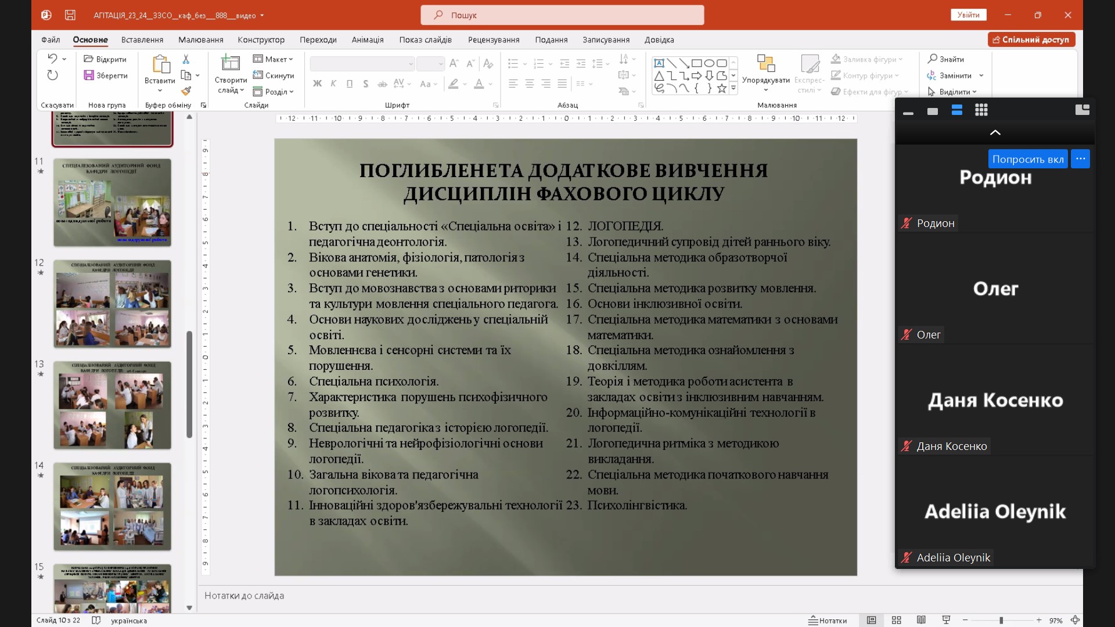The width and height of the screenshot is (1115, 627).
Task: Collapse Zoom participant panel chevron
Action: click(995, 132)
